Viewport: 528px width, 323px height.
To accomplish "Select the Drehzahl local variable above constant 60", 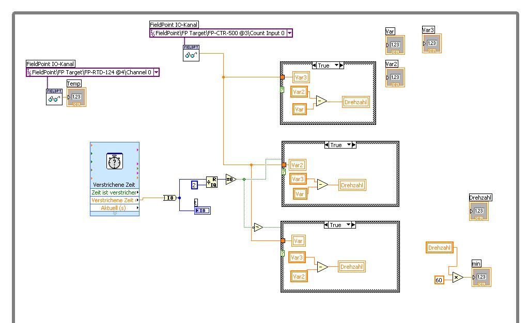I will pyautogui.click(x=440, y=248).
